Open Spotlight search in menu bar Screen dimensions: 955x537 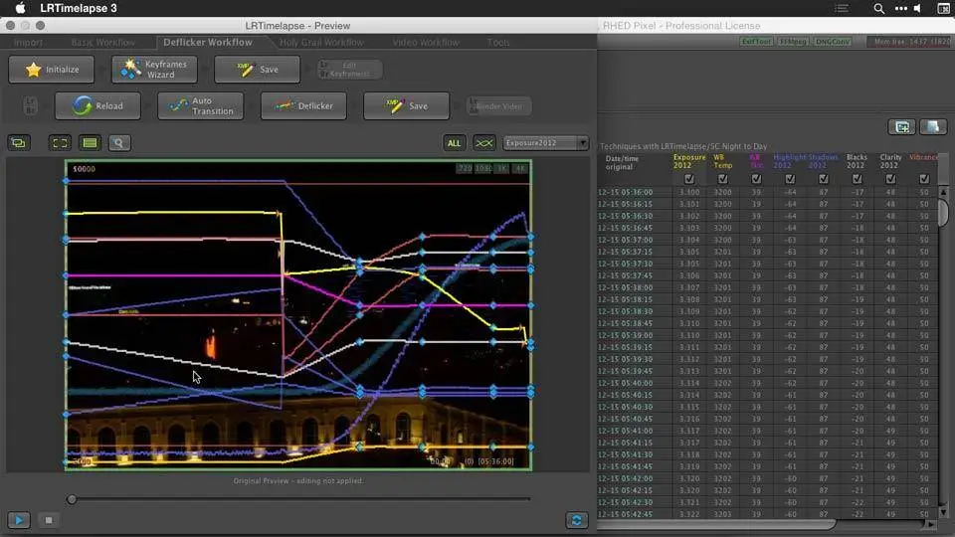coord(878,8)
